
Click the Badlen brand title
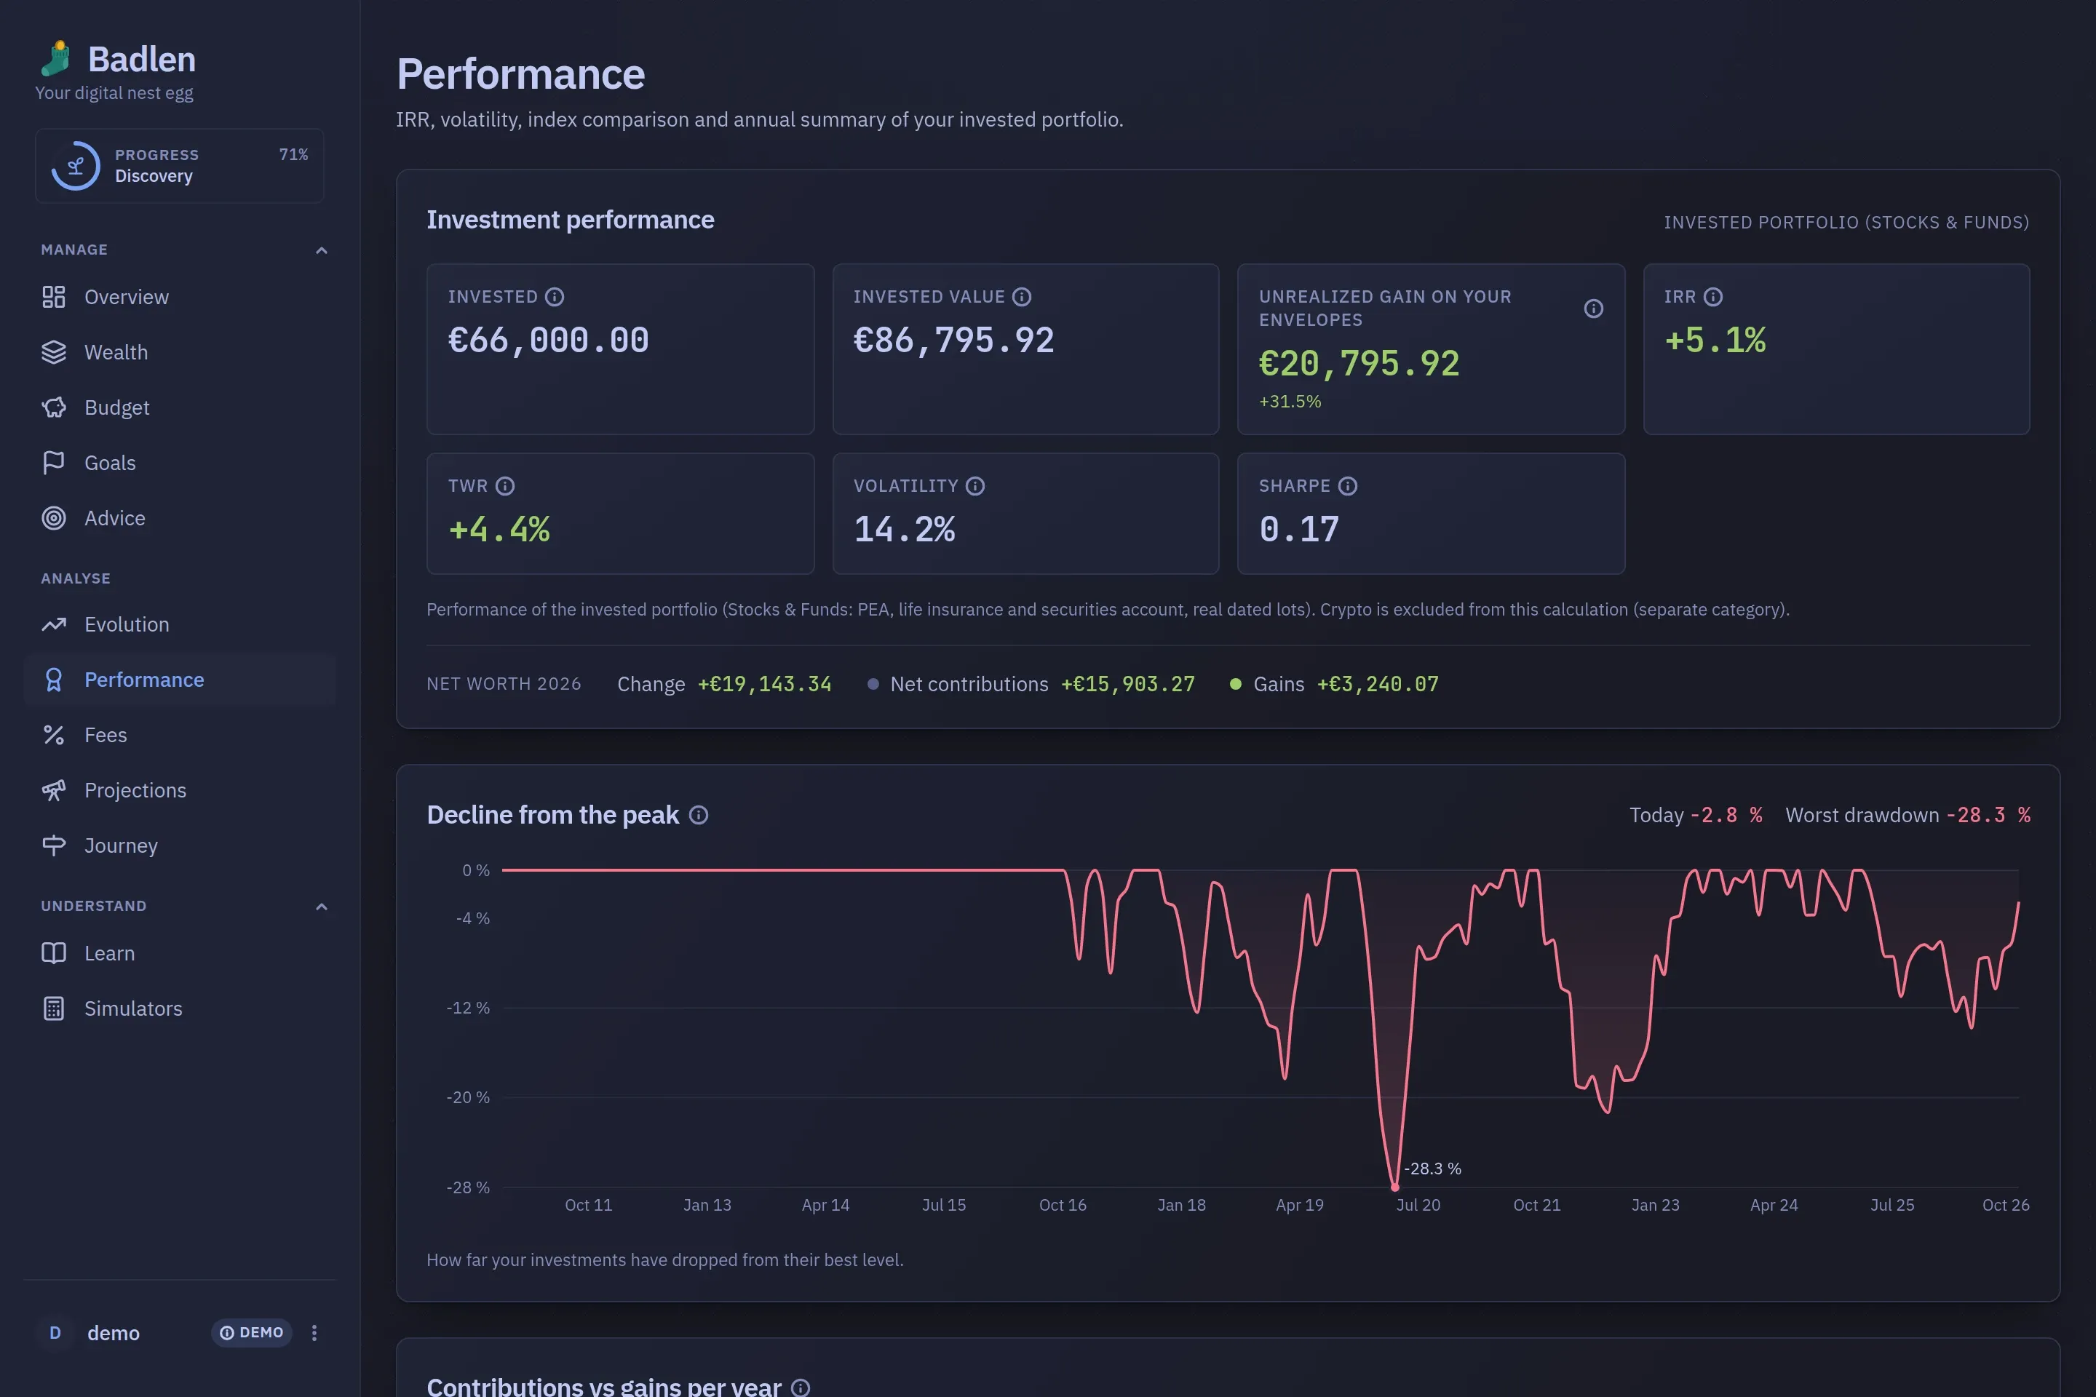142,59
